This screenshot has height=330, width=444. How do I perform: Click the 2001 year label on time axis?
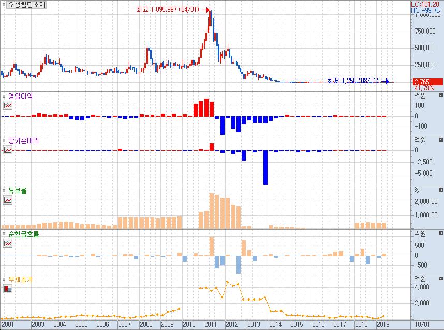pyautogui.click(x=8, y=324)
